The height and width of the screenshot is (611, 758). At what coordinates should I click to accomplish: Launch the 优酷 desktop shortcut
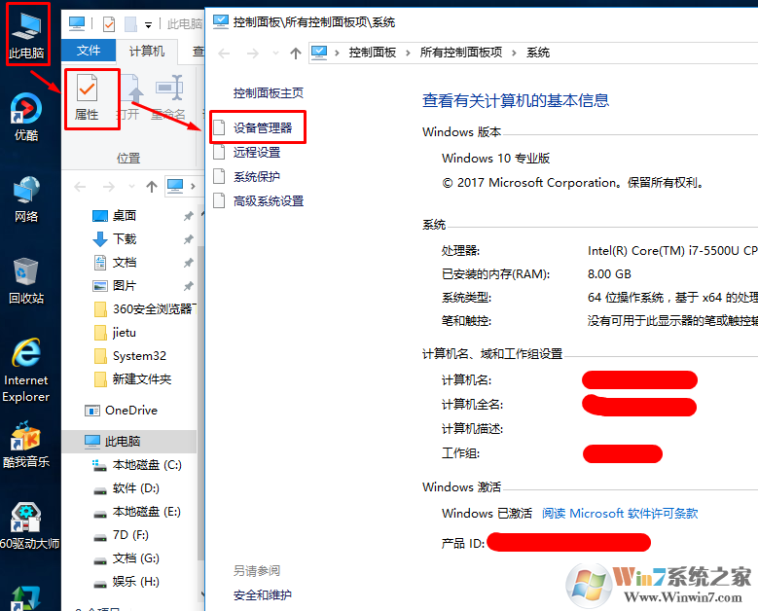26,117
